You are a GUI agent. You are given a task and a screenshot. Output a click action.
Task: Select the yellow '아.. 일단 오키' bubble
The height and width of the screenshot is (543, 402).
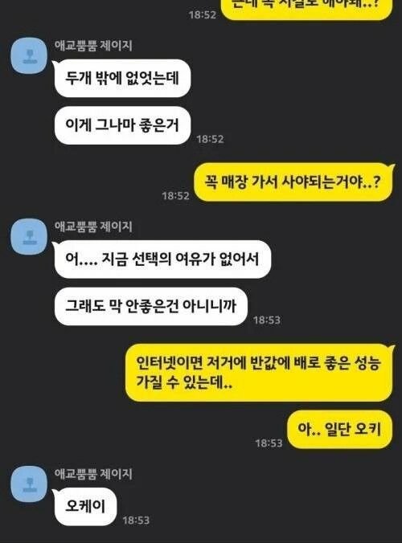340,430
